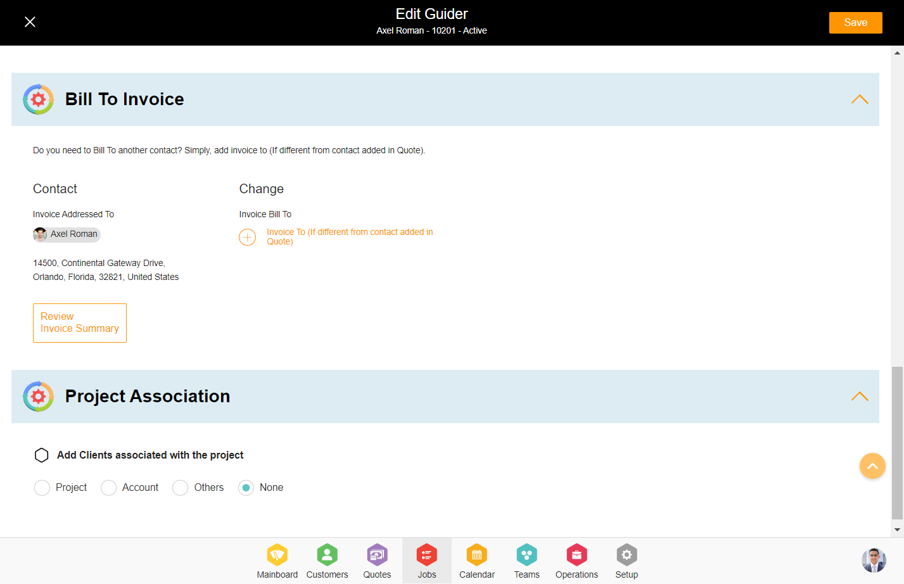Click 'Axel Roman - 10201 - Active' subtitle
This screenshot has width=904, height=584.
[431, 31]
